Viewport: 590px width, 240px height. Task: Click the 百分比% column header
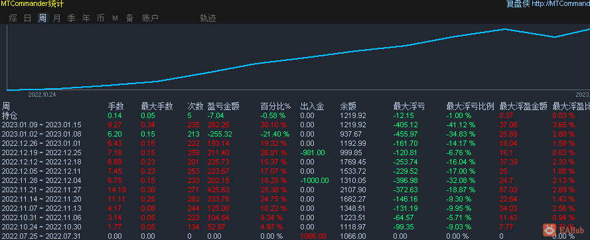tap(275, 107)
